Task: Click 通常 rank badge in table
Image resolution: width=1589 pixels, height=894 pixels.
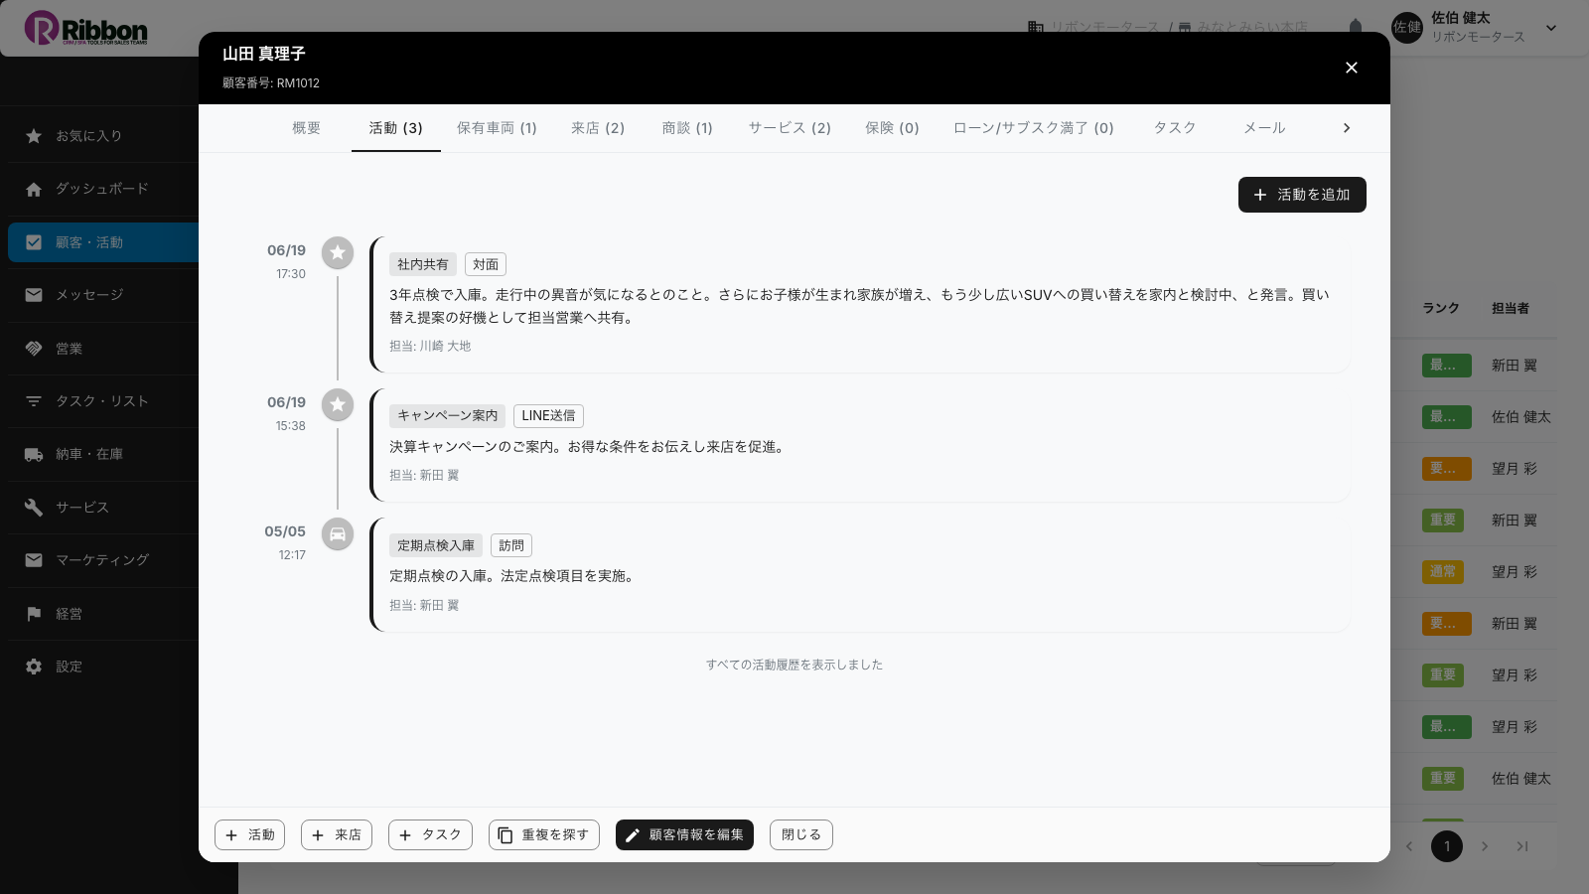Action: click(1443, 572)
